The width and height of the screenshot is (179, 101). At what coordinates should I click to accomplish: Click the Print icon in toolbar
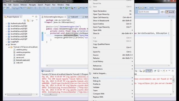pos(17,8)
